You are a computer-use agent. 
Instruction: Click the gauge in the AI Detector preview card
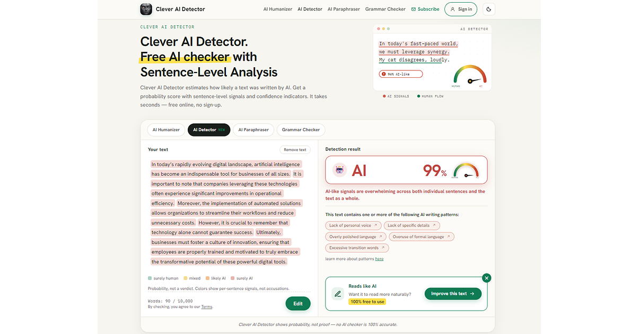point(470,76)
